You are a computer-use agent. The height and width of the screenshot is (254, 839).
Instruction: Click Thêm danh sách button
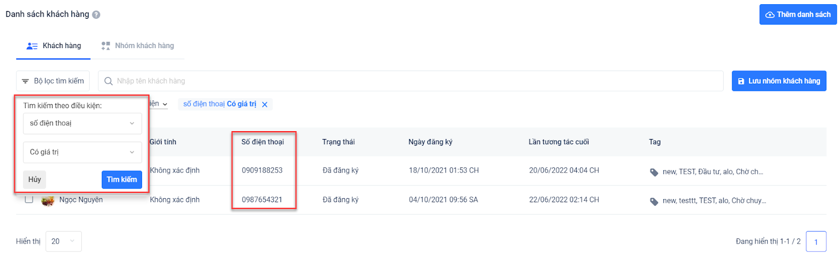(x=798, y=15)
